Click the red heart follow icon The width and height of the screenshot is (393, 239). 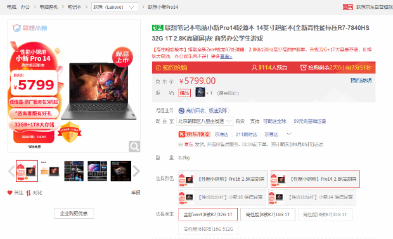coord(10,193)
